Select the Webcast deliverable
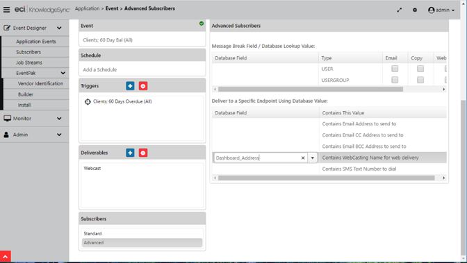This screenshot has width=467, height=263. point(92,169)
